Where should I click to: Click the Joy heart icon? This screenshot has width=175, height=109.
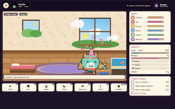(133, 22)
